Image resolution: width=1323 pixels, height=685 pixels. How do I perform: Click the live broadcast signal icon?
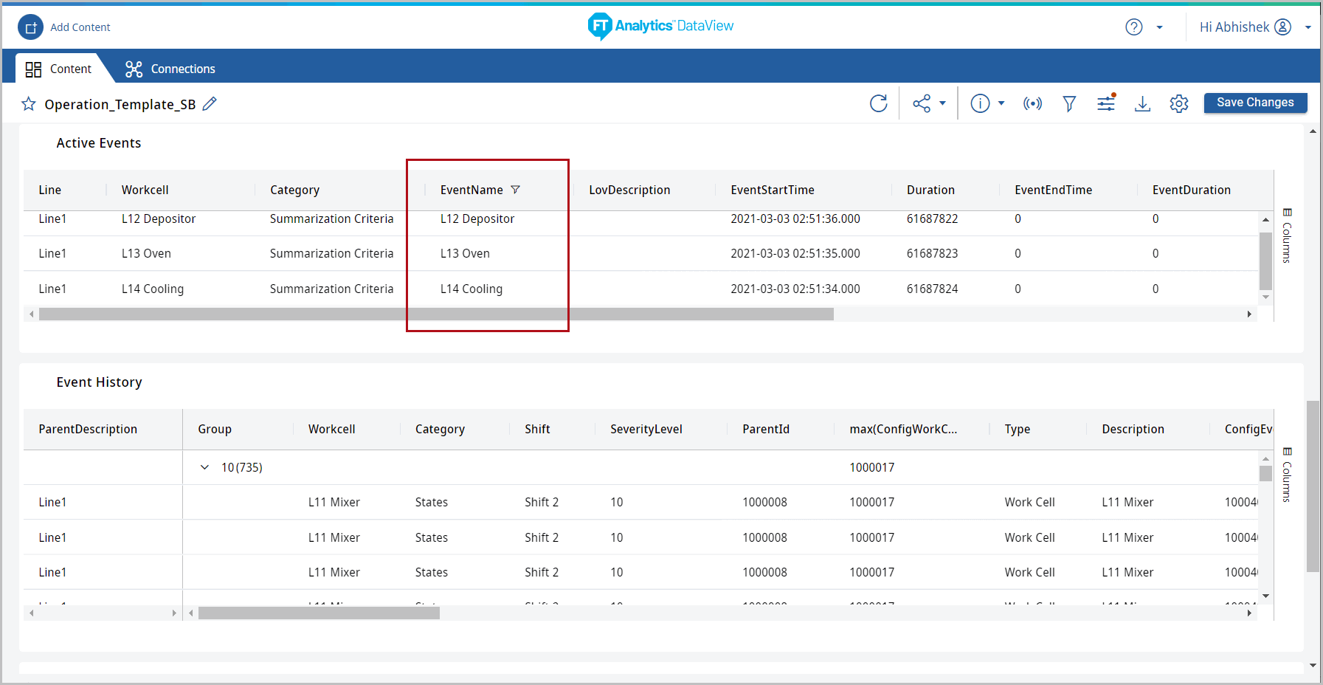coord(1032,103)
